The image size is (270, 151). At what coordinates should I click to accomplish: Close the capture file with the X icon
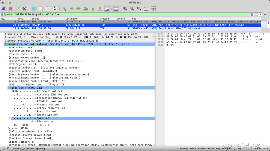[x=48, y=8]
